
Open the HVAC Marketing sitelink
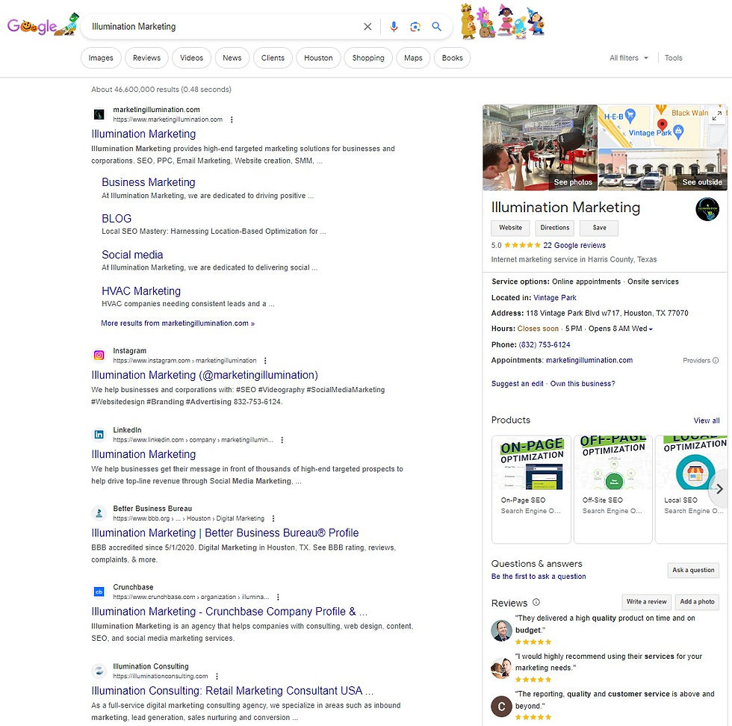point(141,291)
